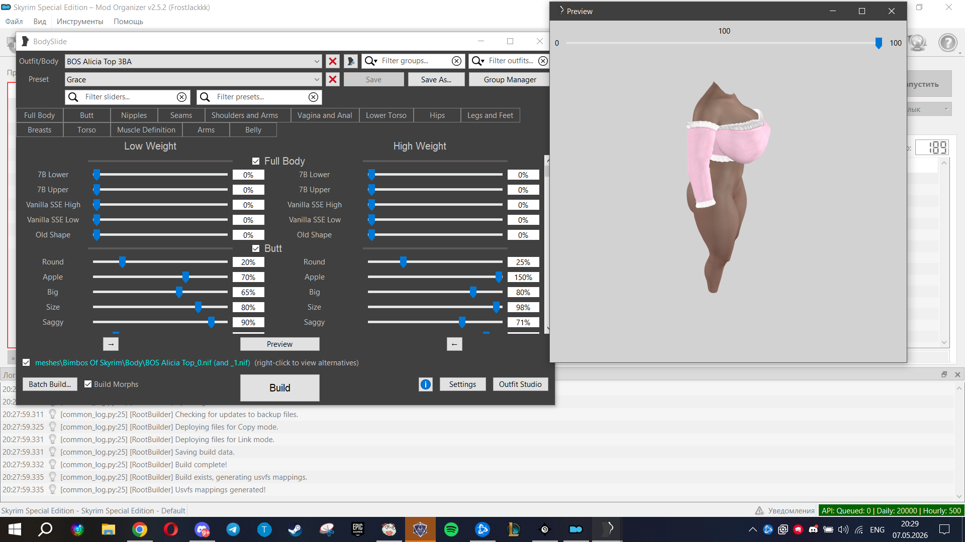Edit high weight Apple value 150%
The height and width of the screenshot is (542, 965).
click(x=523, y=278)
